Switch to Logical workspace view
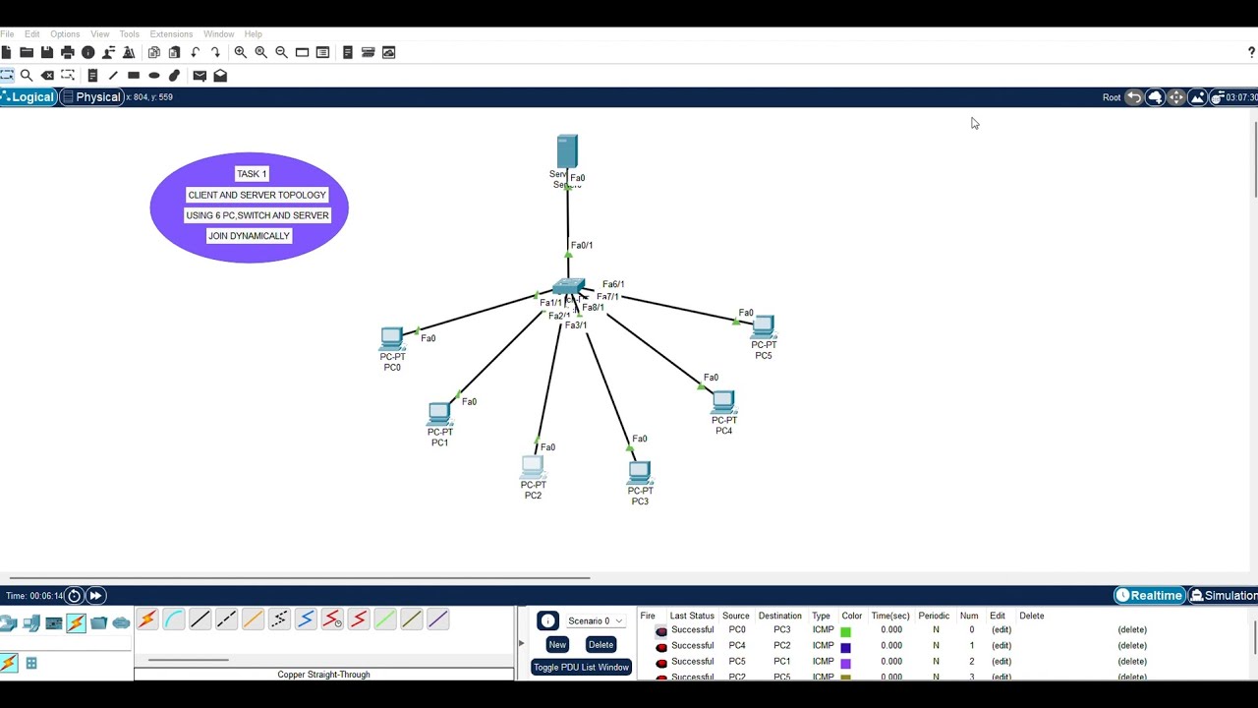Screen dimensions: 1258x708 point(28,97)
